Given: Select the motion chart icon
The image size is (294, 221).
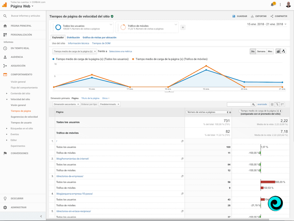Looking at the screenshot, I should click(283, 51).
